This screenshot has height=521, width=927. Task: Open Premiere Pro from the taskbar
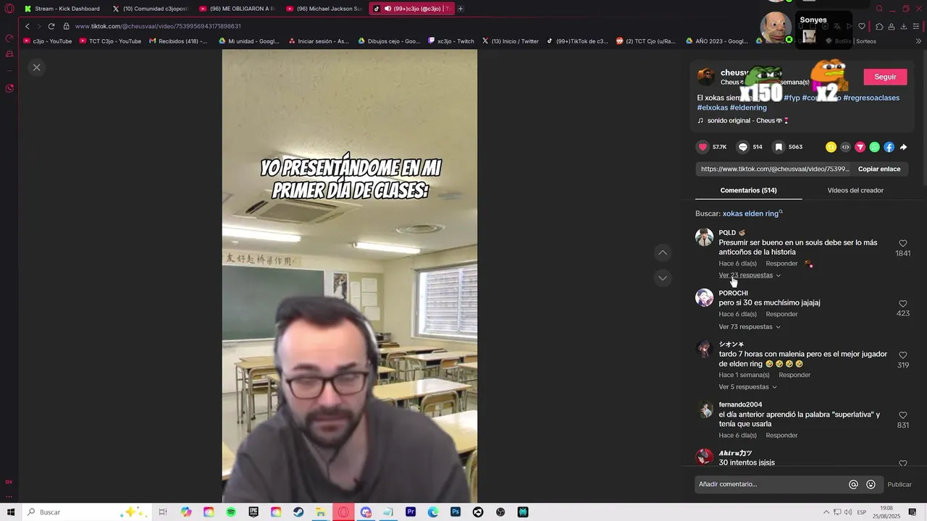(411, 512)
